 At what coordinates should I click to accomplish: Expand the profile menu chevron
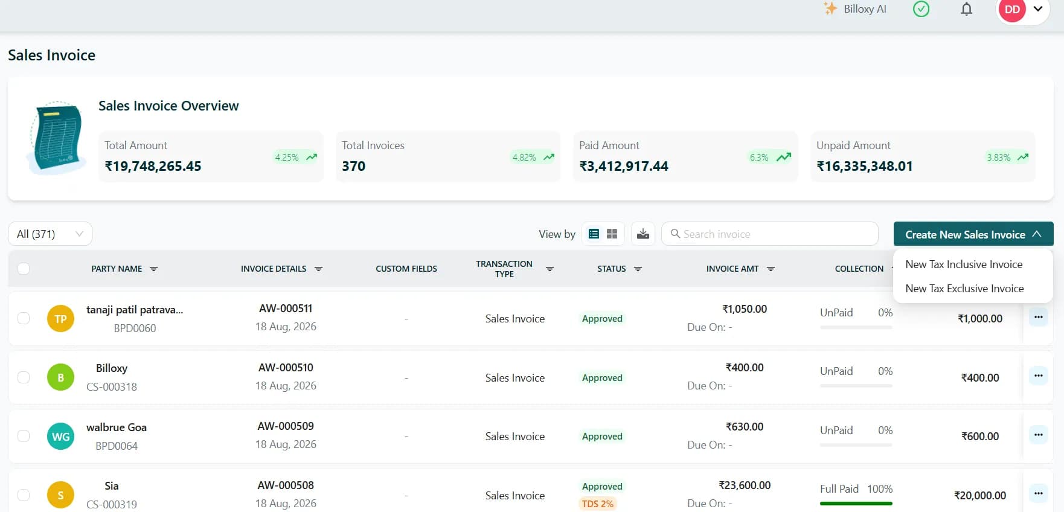point(1038,9)
